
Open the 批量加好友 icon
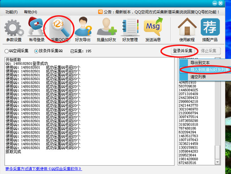point(106,26)
